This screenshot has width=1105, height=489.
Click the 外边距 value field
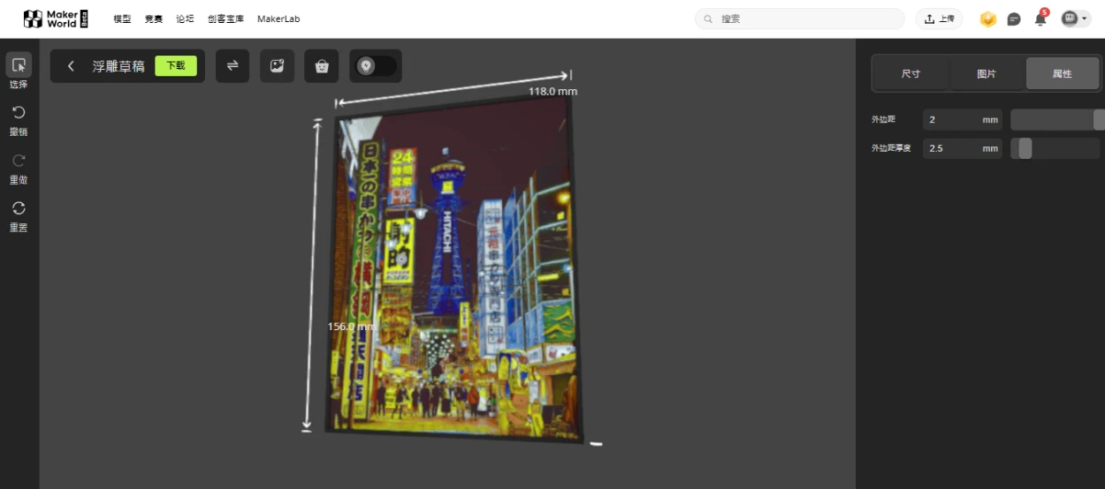[x=962, y=119]
